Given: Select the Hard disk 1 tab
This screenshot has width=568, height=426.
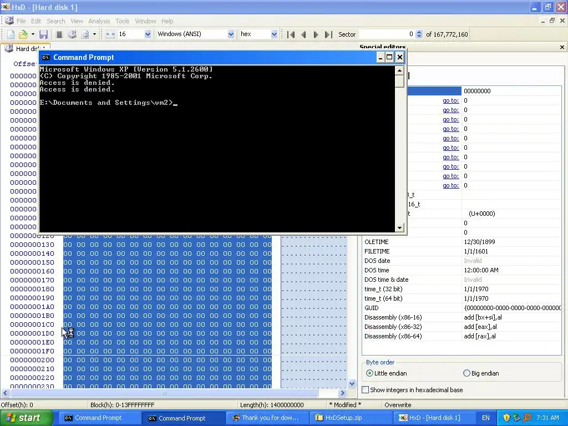Looking at the screenshot, I should [x=26, y=49].
